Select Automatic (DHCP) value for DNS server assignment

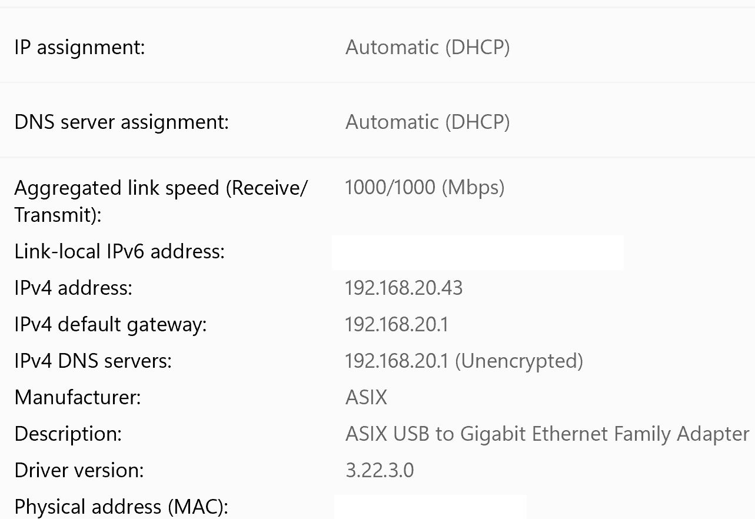427,122
